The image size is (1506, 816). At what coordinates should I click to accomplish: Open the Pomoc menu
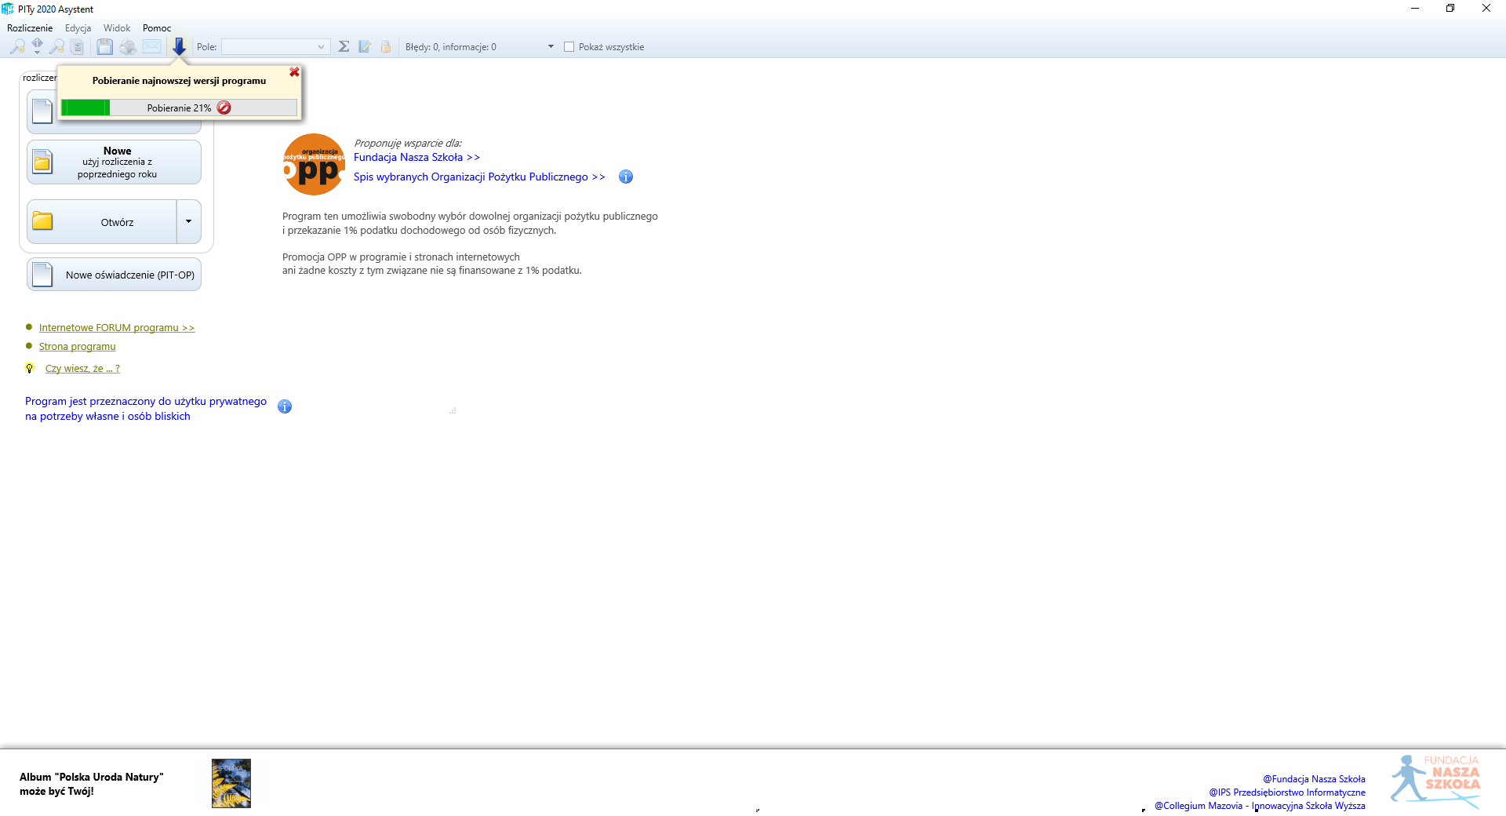pos(157,28)
